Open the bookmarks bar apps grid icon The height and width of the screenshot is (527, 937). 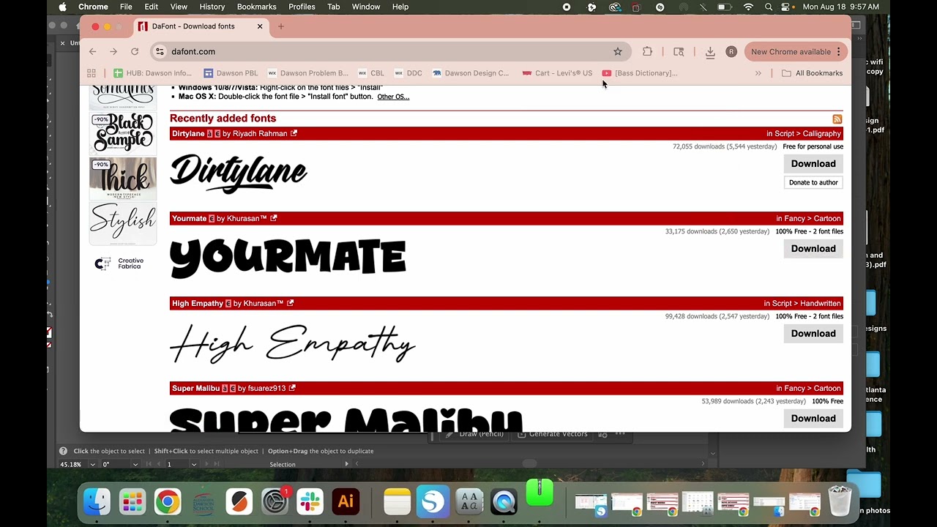92,73
